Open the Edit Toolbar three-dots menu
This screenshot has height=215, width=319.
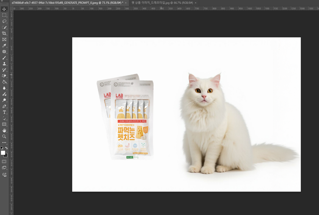[4, 143]
